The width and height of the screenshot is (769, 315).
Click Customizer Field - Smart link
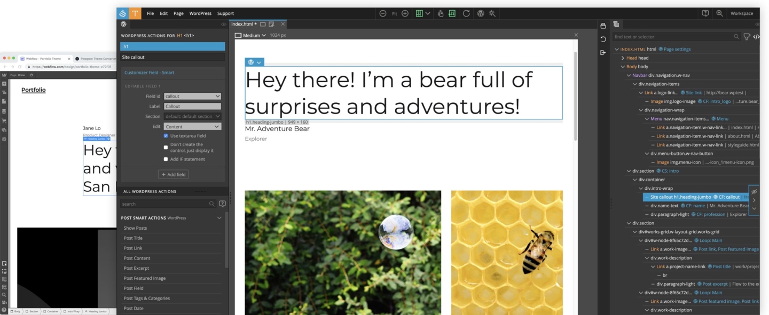(x=149, y=72)
